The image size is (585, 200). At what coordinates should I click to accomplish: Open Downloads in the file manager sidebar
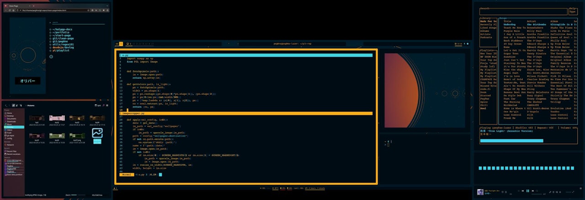point(11,121)
